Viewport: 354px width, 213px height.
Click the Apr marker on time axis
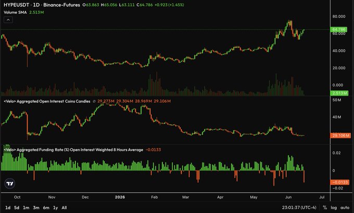220,197
